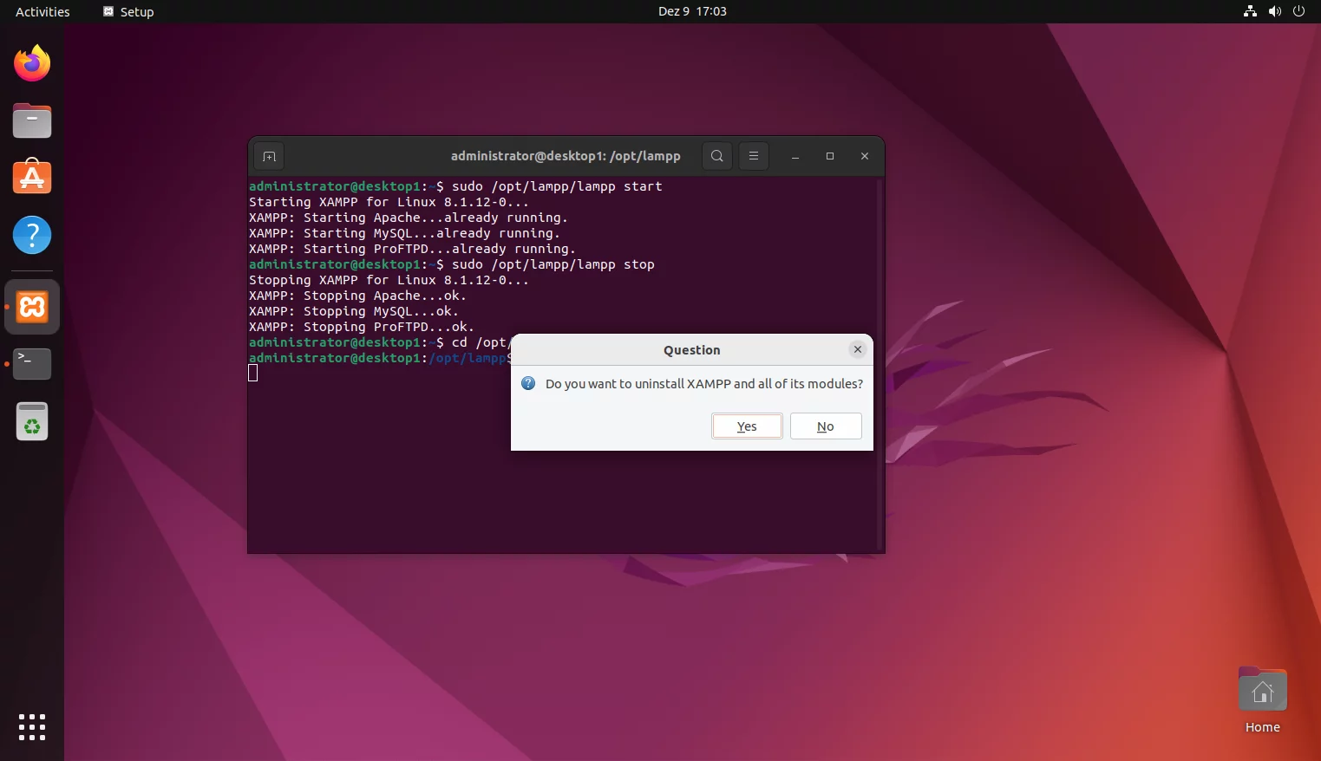Show Applications grid
The image size is (1321, 761).
[x=32, y=727]
